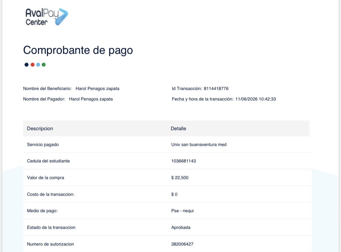Click the Aprobada transaction status
341x252 pixels.
(181, 227)
